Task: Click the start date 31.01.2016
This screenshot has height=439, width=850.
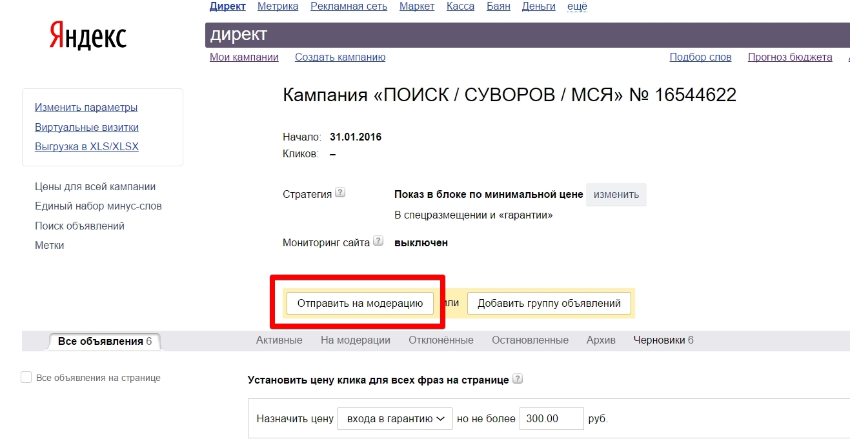Action: (x=356, y=137)
